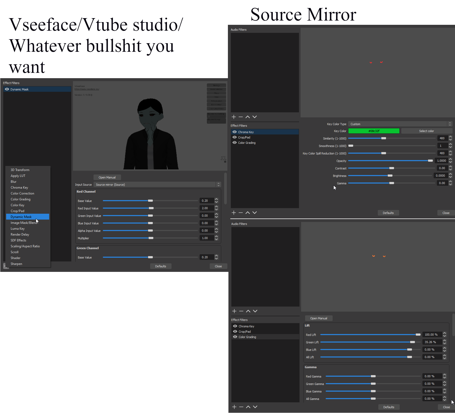The height and width of the screenshot is (413, 455).
Task: Choose Blur from the filter menu
Action: click(14, 182)
